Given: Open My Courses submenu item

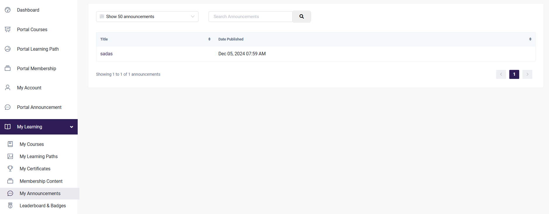Looking at the screenshot, I should pos(32,144).
